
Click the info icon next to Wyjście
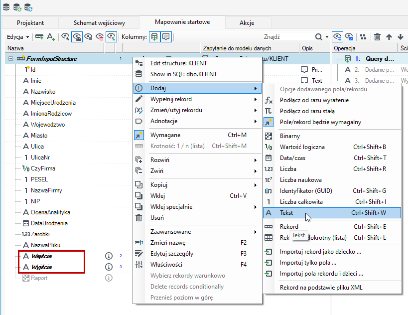point(109,267)
